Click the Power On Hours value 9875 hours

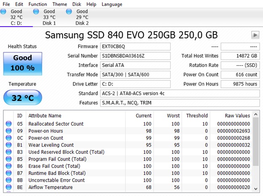[240, 84]
